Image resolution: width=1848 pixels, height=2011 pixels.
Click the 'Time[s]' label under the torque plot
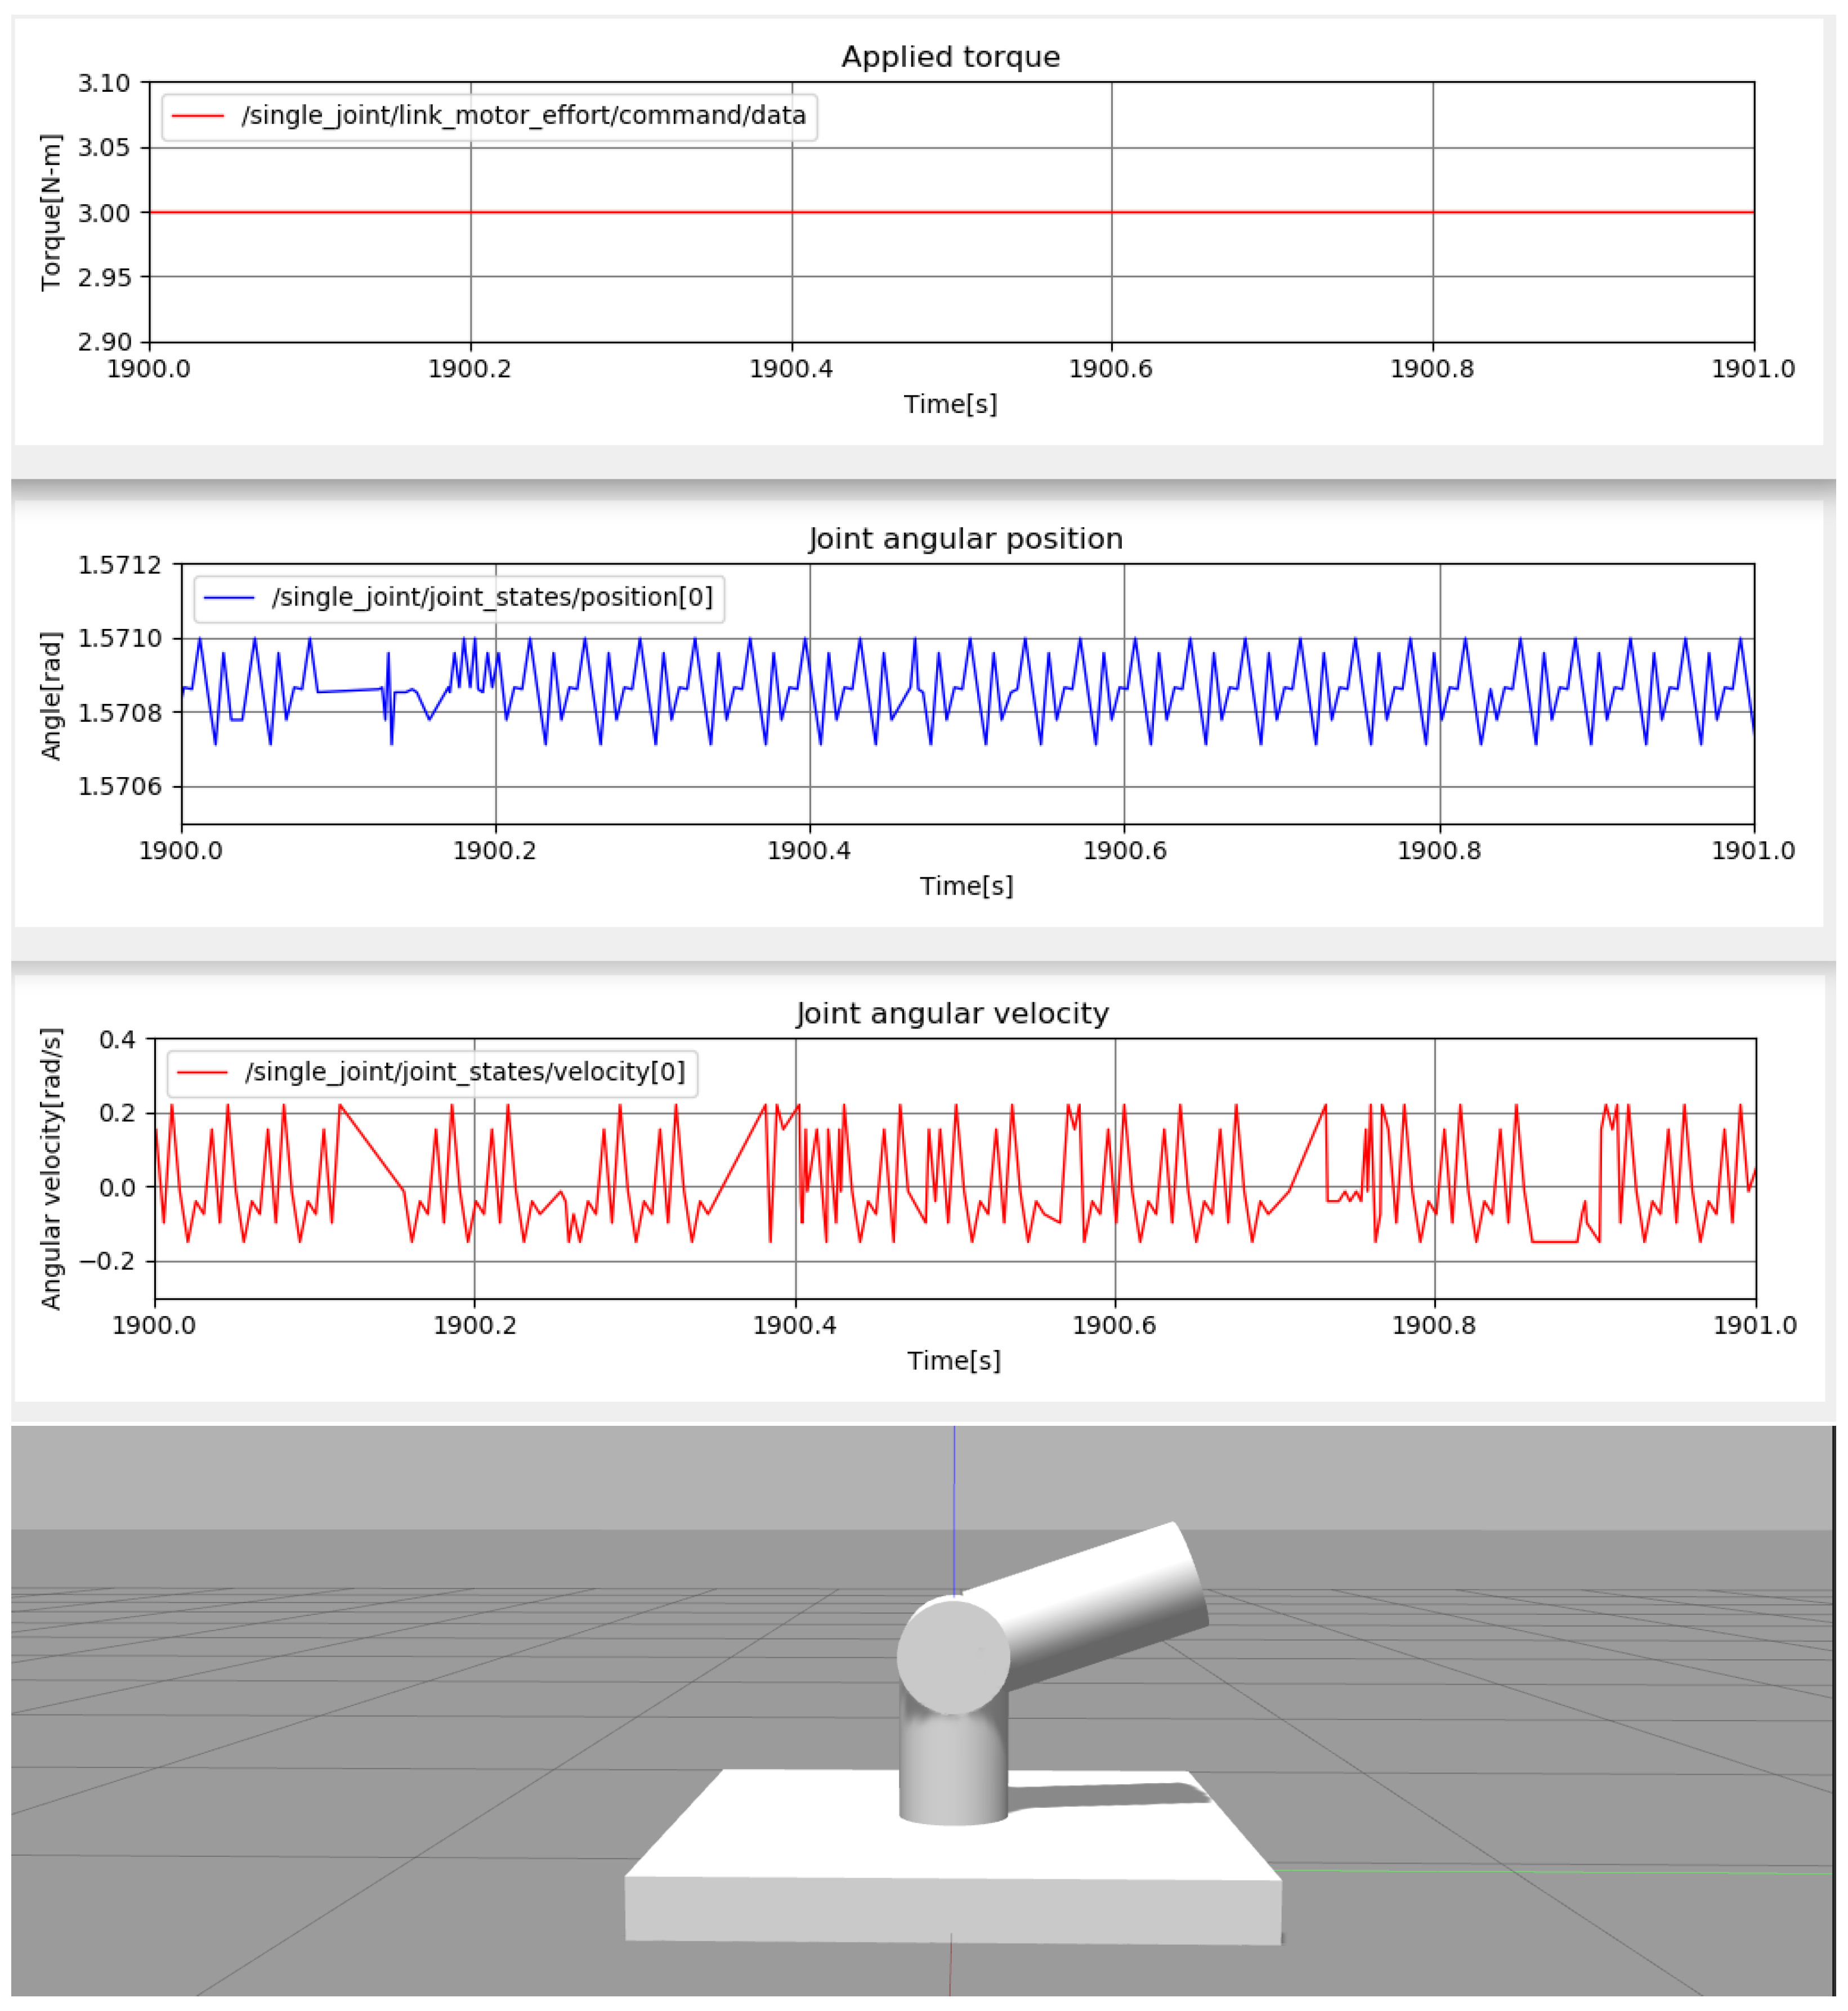point(950,404)
